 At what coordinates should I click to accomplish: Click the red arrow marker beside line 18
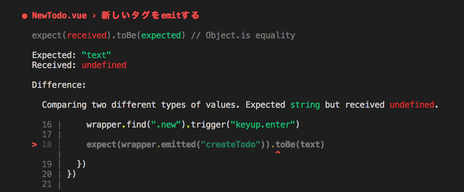pos(34,145)
